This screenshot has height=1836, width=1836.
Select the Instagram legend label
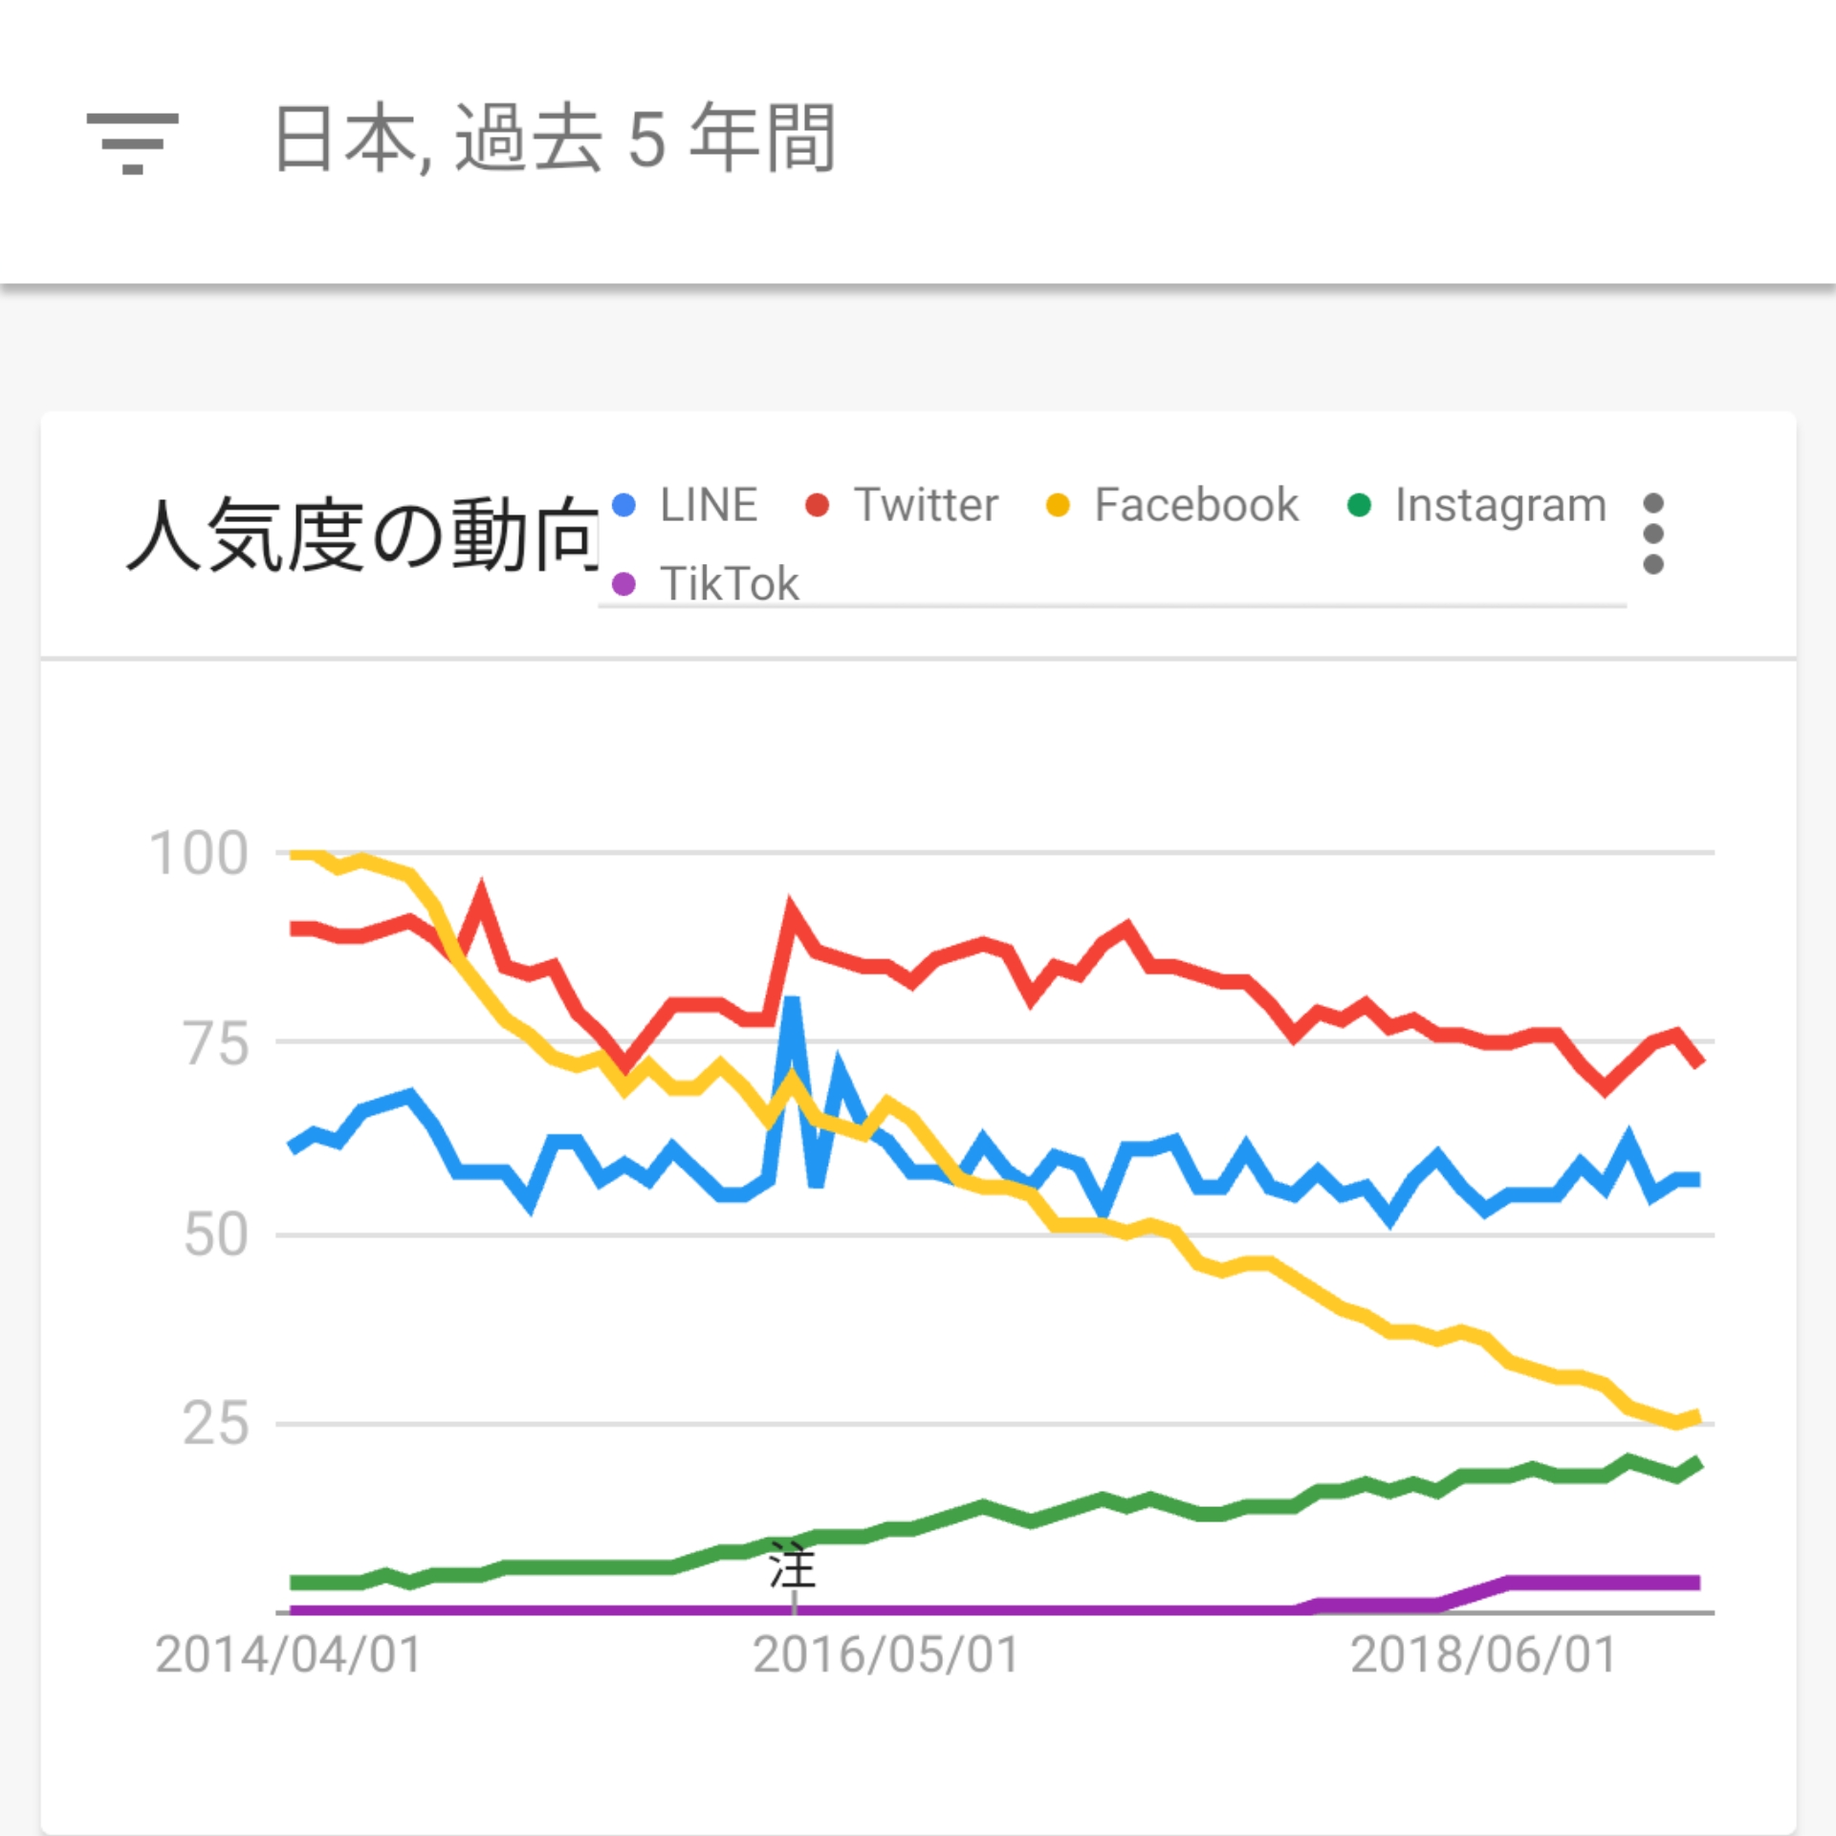(1500, 505)
